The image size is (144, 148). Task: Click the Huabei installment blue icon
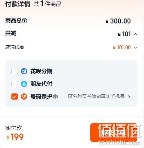tap(24, 71)
